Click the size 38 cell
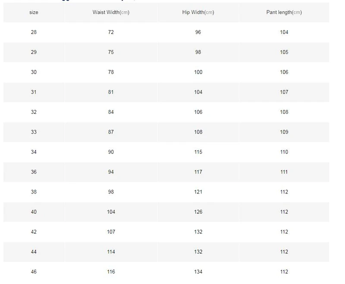Image resolution: width=345 pixels, height=284 pixels. coord(34,192)
